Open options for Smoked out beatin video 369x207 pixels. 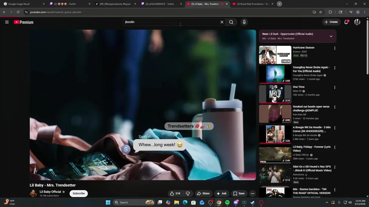[x=335, y=107]
